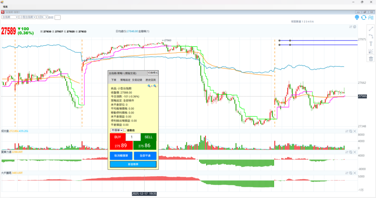
Task: Click the order quantity input field
Action: coord(133,137)
